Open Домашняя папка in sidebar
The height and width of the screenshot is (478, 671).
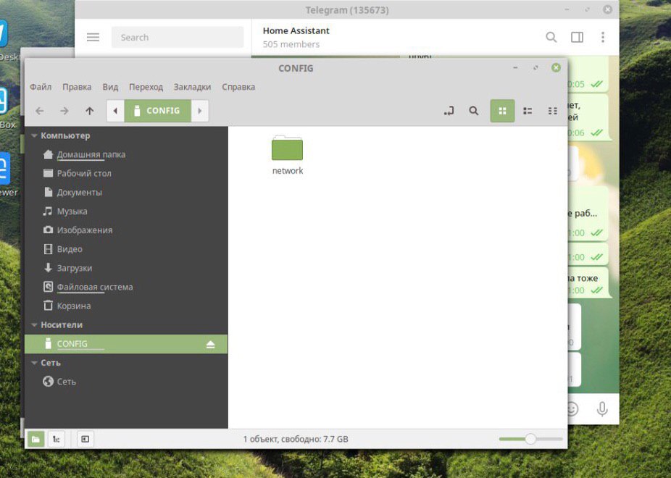pos(126,154)
